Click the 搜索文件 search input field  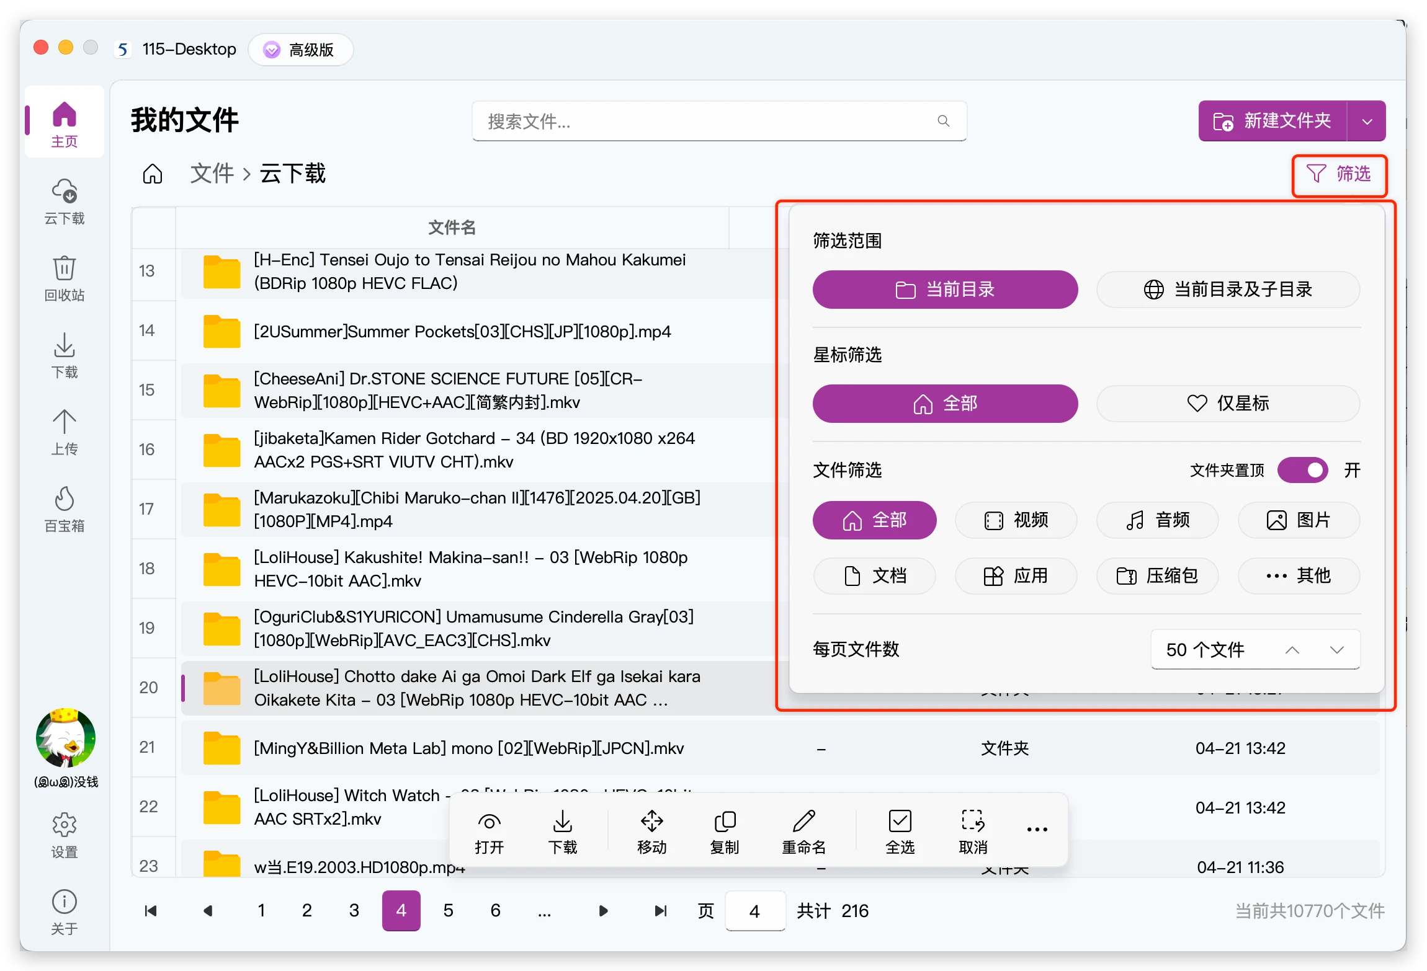pyautogui.click(x=707, y=122)
